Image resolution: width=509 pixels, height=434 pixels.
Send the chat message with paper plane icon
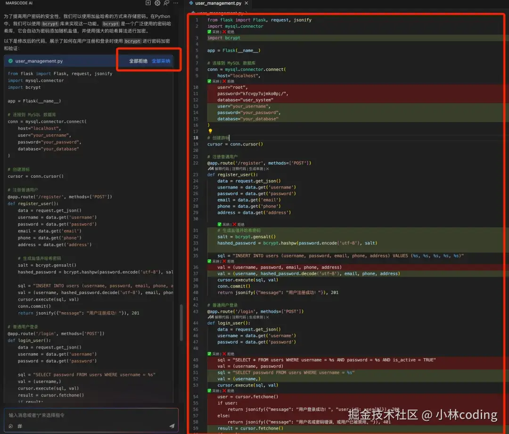(172, 426)
